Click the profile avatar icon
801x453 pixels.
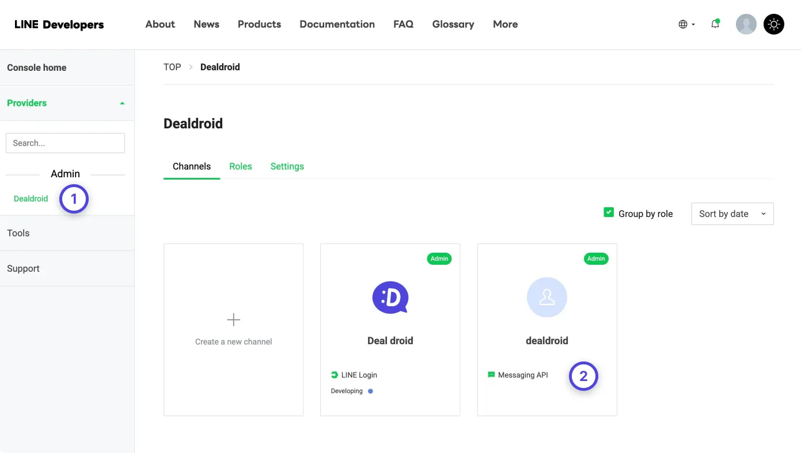click(746, 24)
